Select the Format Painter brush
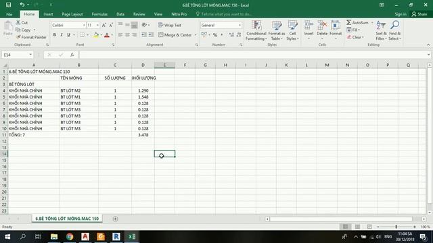 31,37
